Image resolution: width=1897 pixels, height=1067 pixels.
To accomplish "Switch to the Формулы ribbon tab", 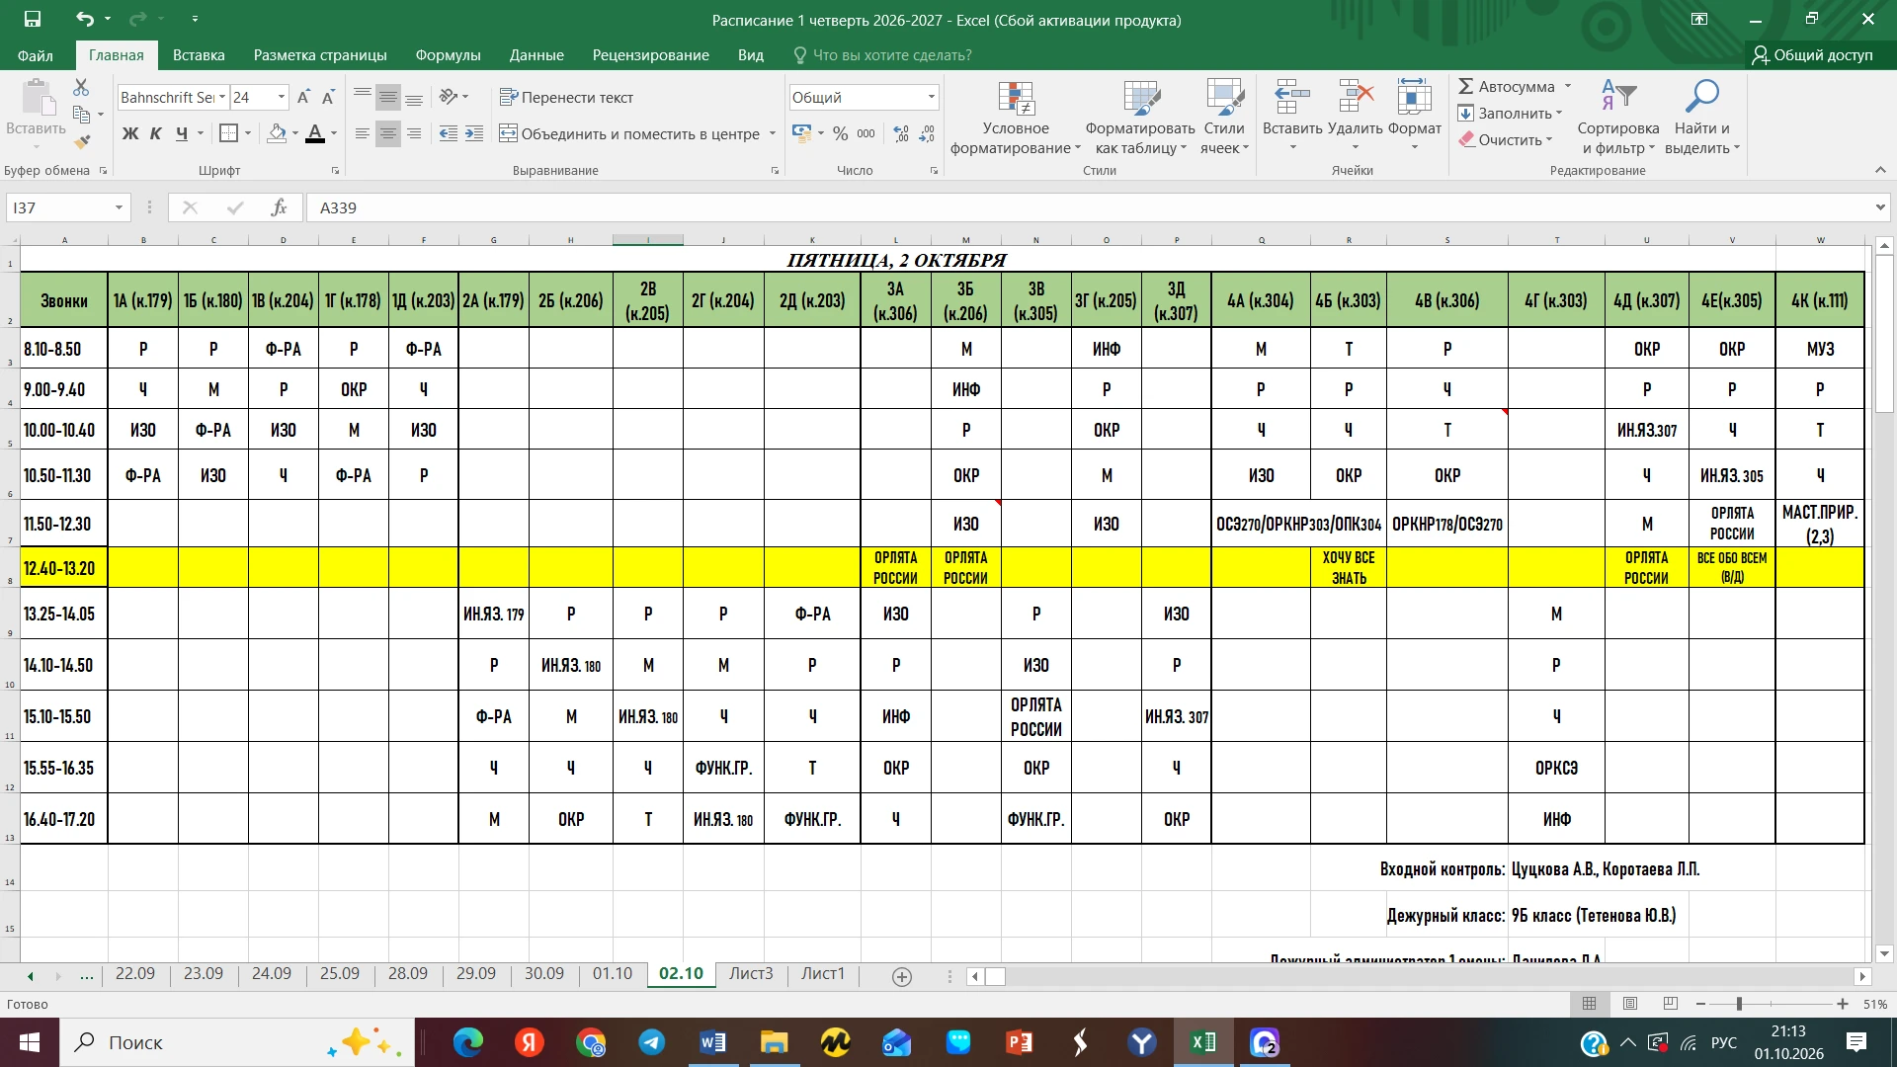I will pyautogui.click(x=448, y=55).
